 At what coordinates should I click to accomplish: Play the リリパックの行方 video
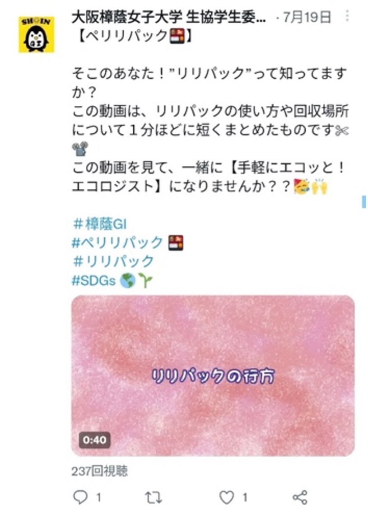click(213, 375)
